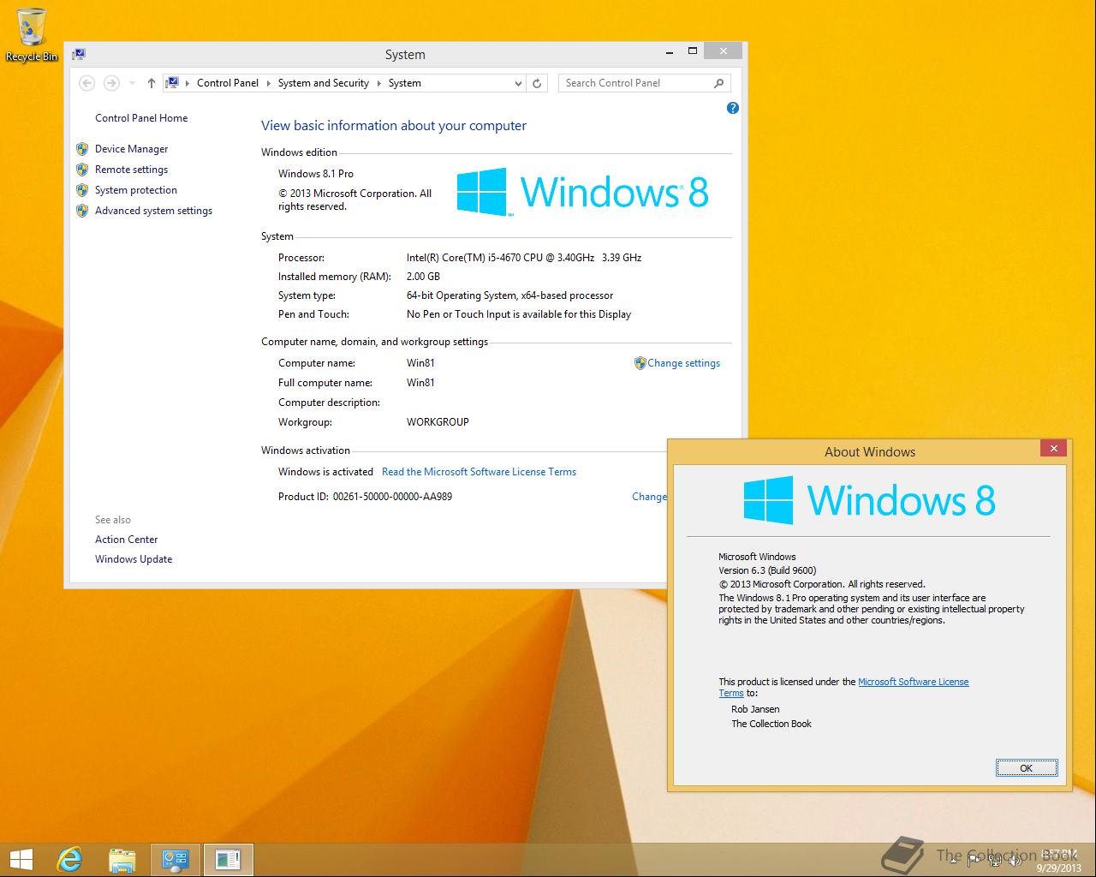Click the Product ID value text
Screen dimensions: 1096x877
(392, 497)
